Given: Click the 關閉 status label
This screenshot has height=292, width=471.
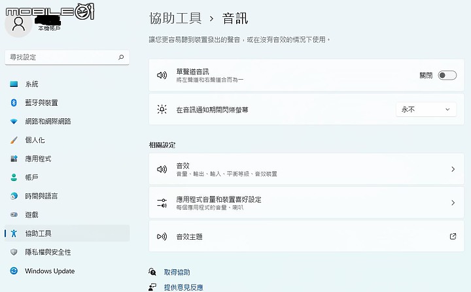Looking at the screenshot, I should (x=426, y=75).
